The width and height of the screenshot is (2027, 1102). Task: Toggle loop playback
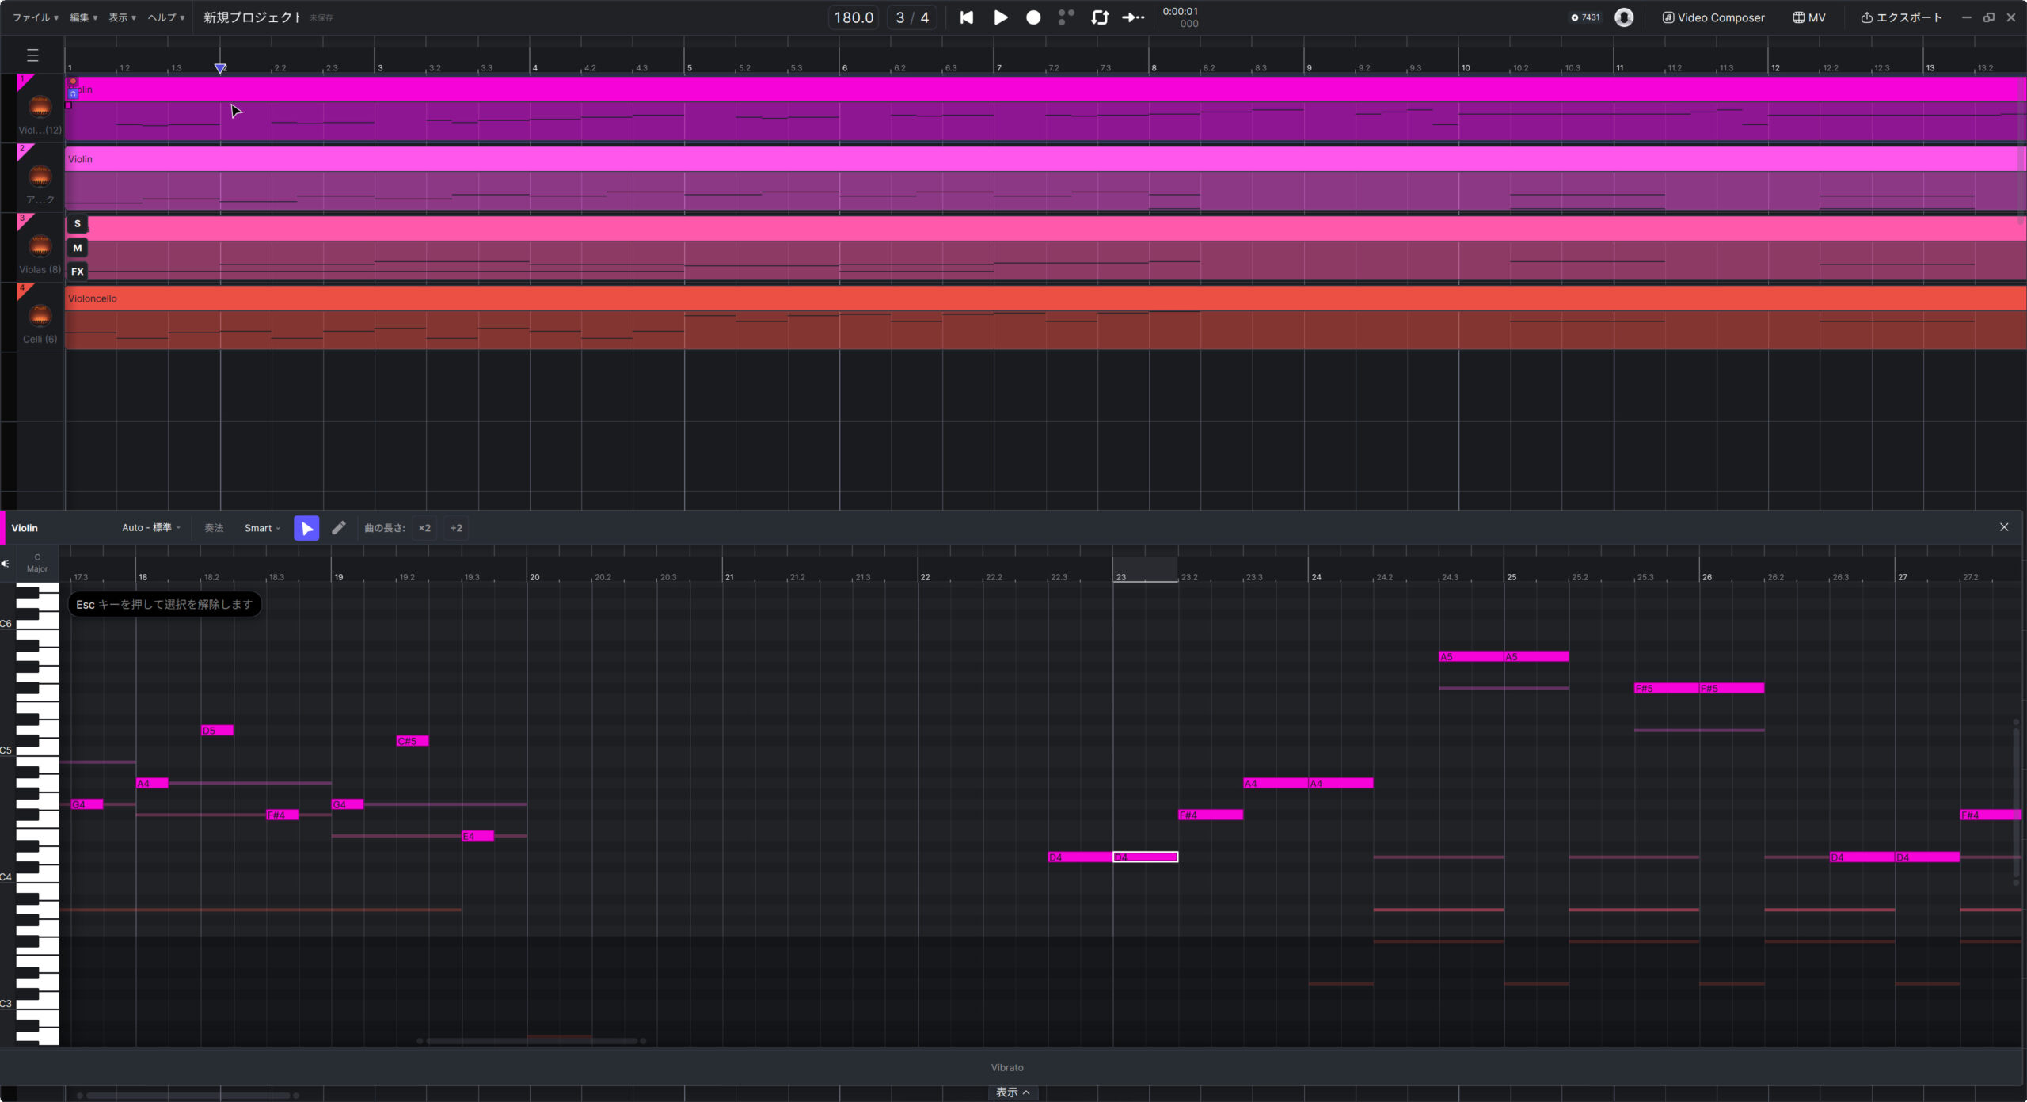pyautogui.click(x=1100, y=17)
